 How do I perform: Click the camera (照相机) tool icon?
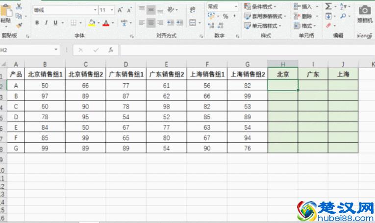pyautogui.click(x=365, y=10)
